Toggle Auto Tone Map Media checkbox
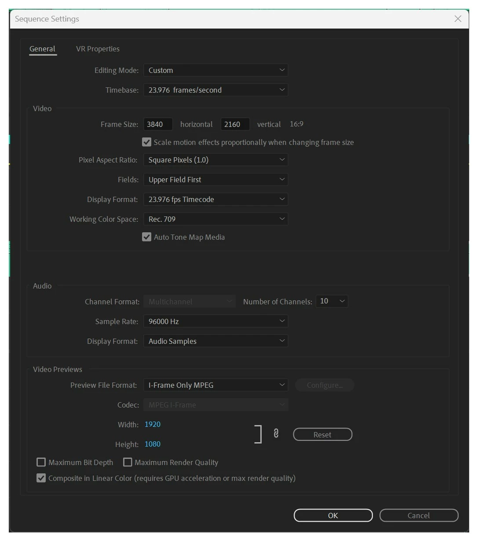This screenshot has width=478, height=541. [x=147, y=237]
